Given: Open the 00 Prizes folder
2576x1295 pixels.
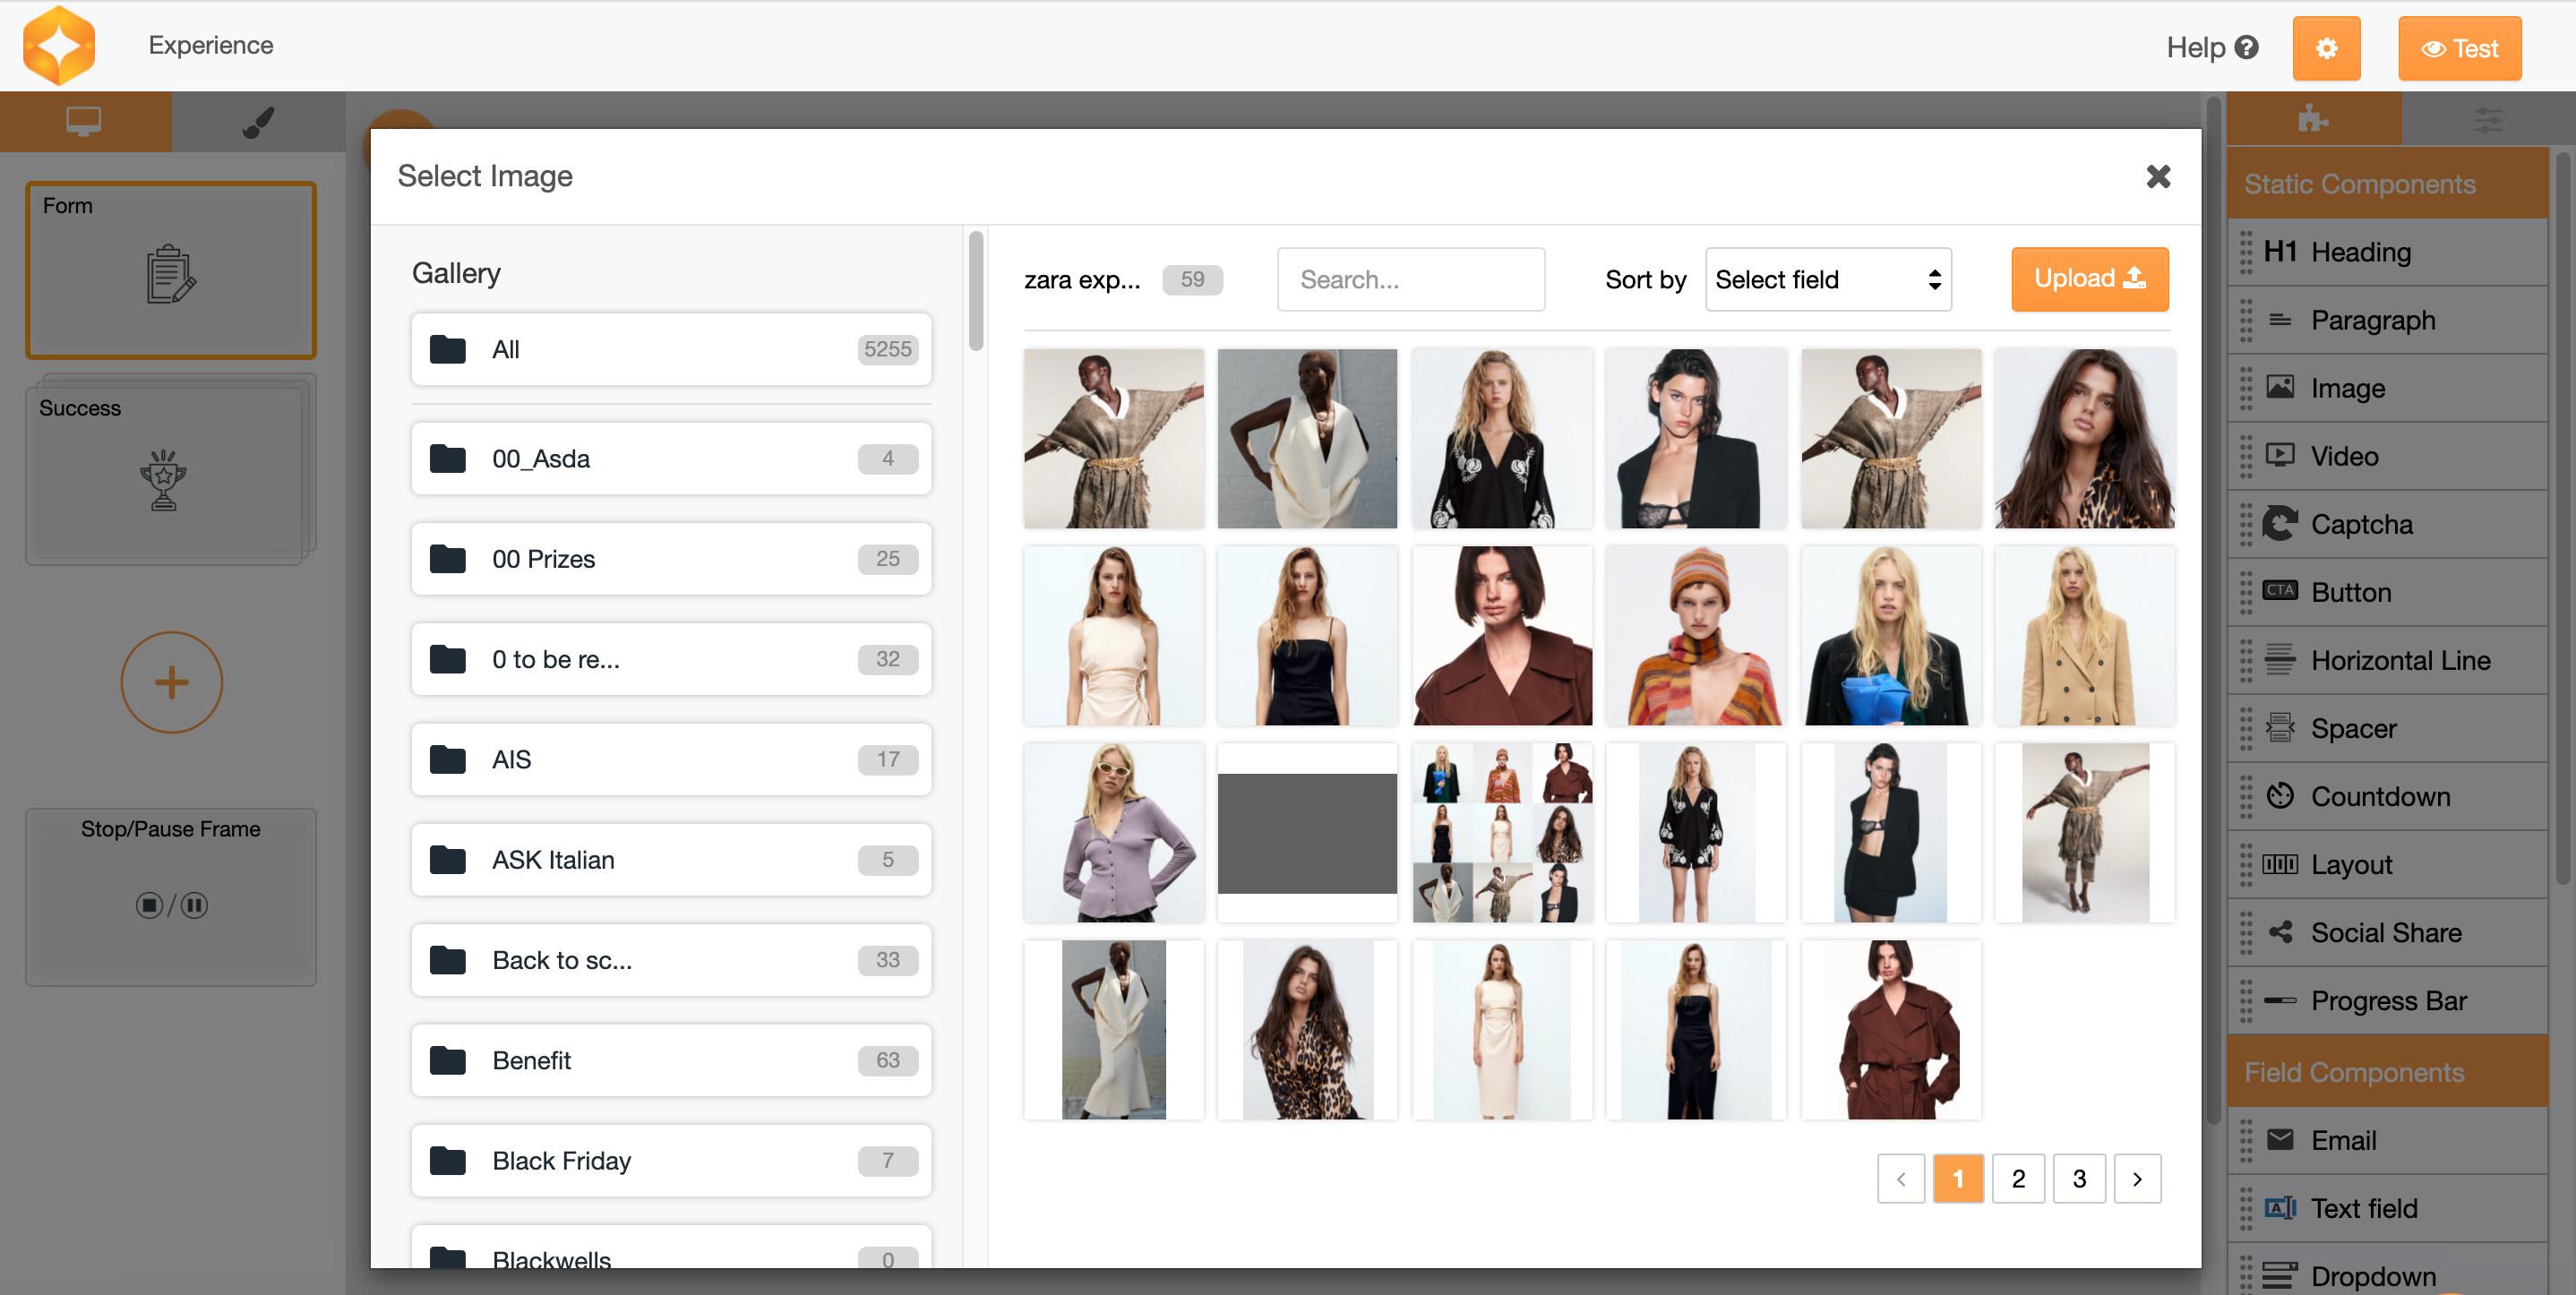Looking at the screenshot, I should (x=670, y=559).
